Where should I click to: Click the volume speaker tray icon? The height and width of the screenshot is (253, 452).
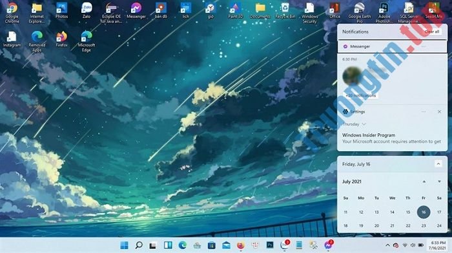tap(413, 245)
